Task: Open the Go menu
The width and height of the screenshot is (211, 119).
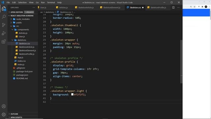Action: (x=37, y=2)
